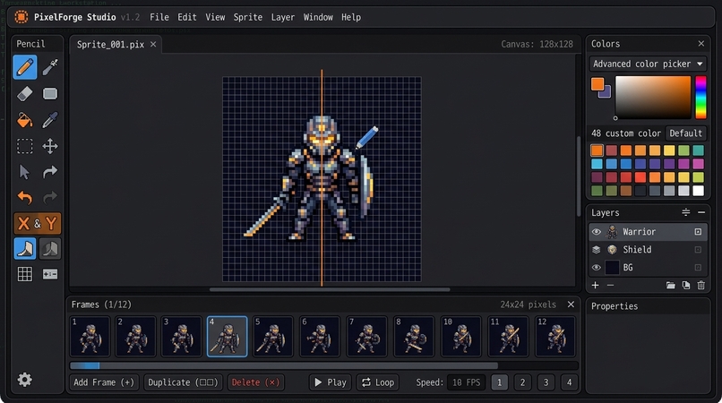Click the BG layer lock box icon
This screenshot has width=722, height=403.
pyautogui.click(x=698, y=268)
